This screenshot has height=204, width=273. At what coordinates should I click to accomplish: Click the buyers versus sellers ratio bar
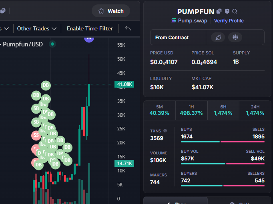(x=223, y=186)
